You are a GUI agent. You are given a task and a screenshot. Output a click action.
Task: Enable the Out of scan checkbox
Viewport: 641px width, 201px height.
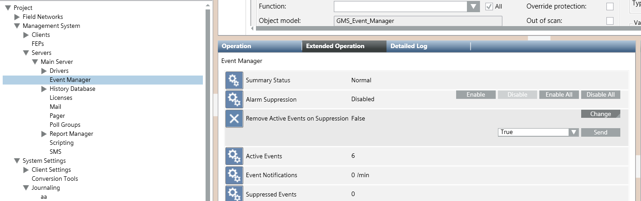pyautogui.click(x=610, y=21)
